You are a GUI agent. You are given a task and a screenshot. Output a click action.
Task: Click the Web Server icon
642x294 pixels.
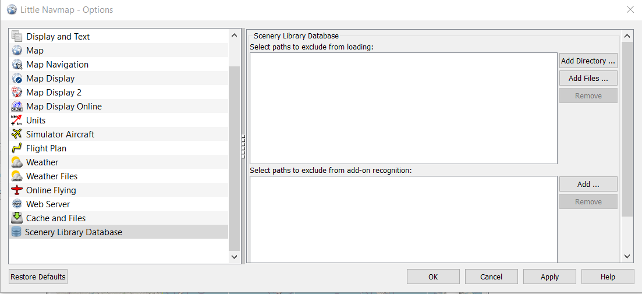tap(17, 204)
